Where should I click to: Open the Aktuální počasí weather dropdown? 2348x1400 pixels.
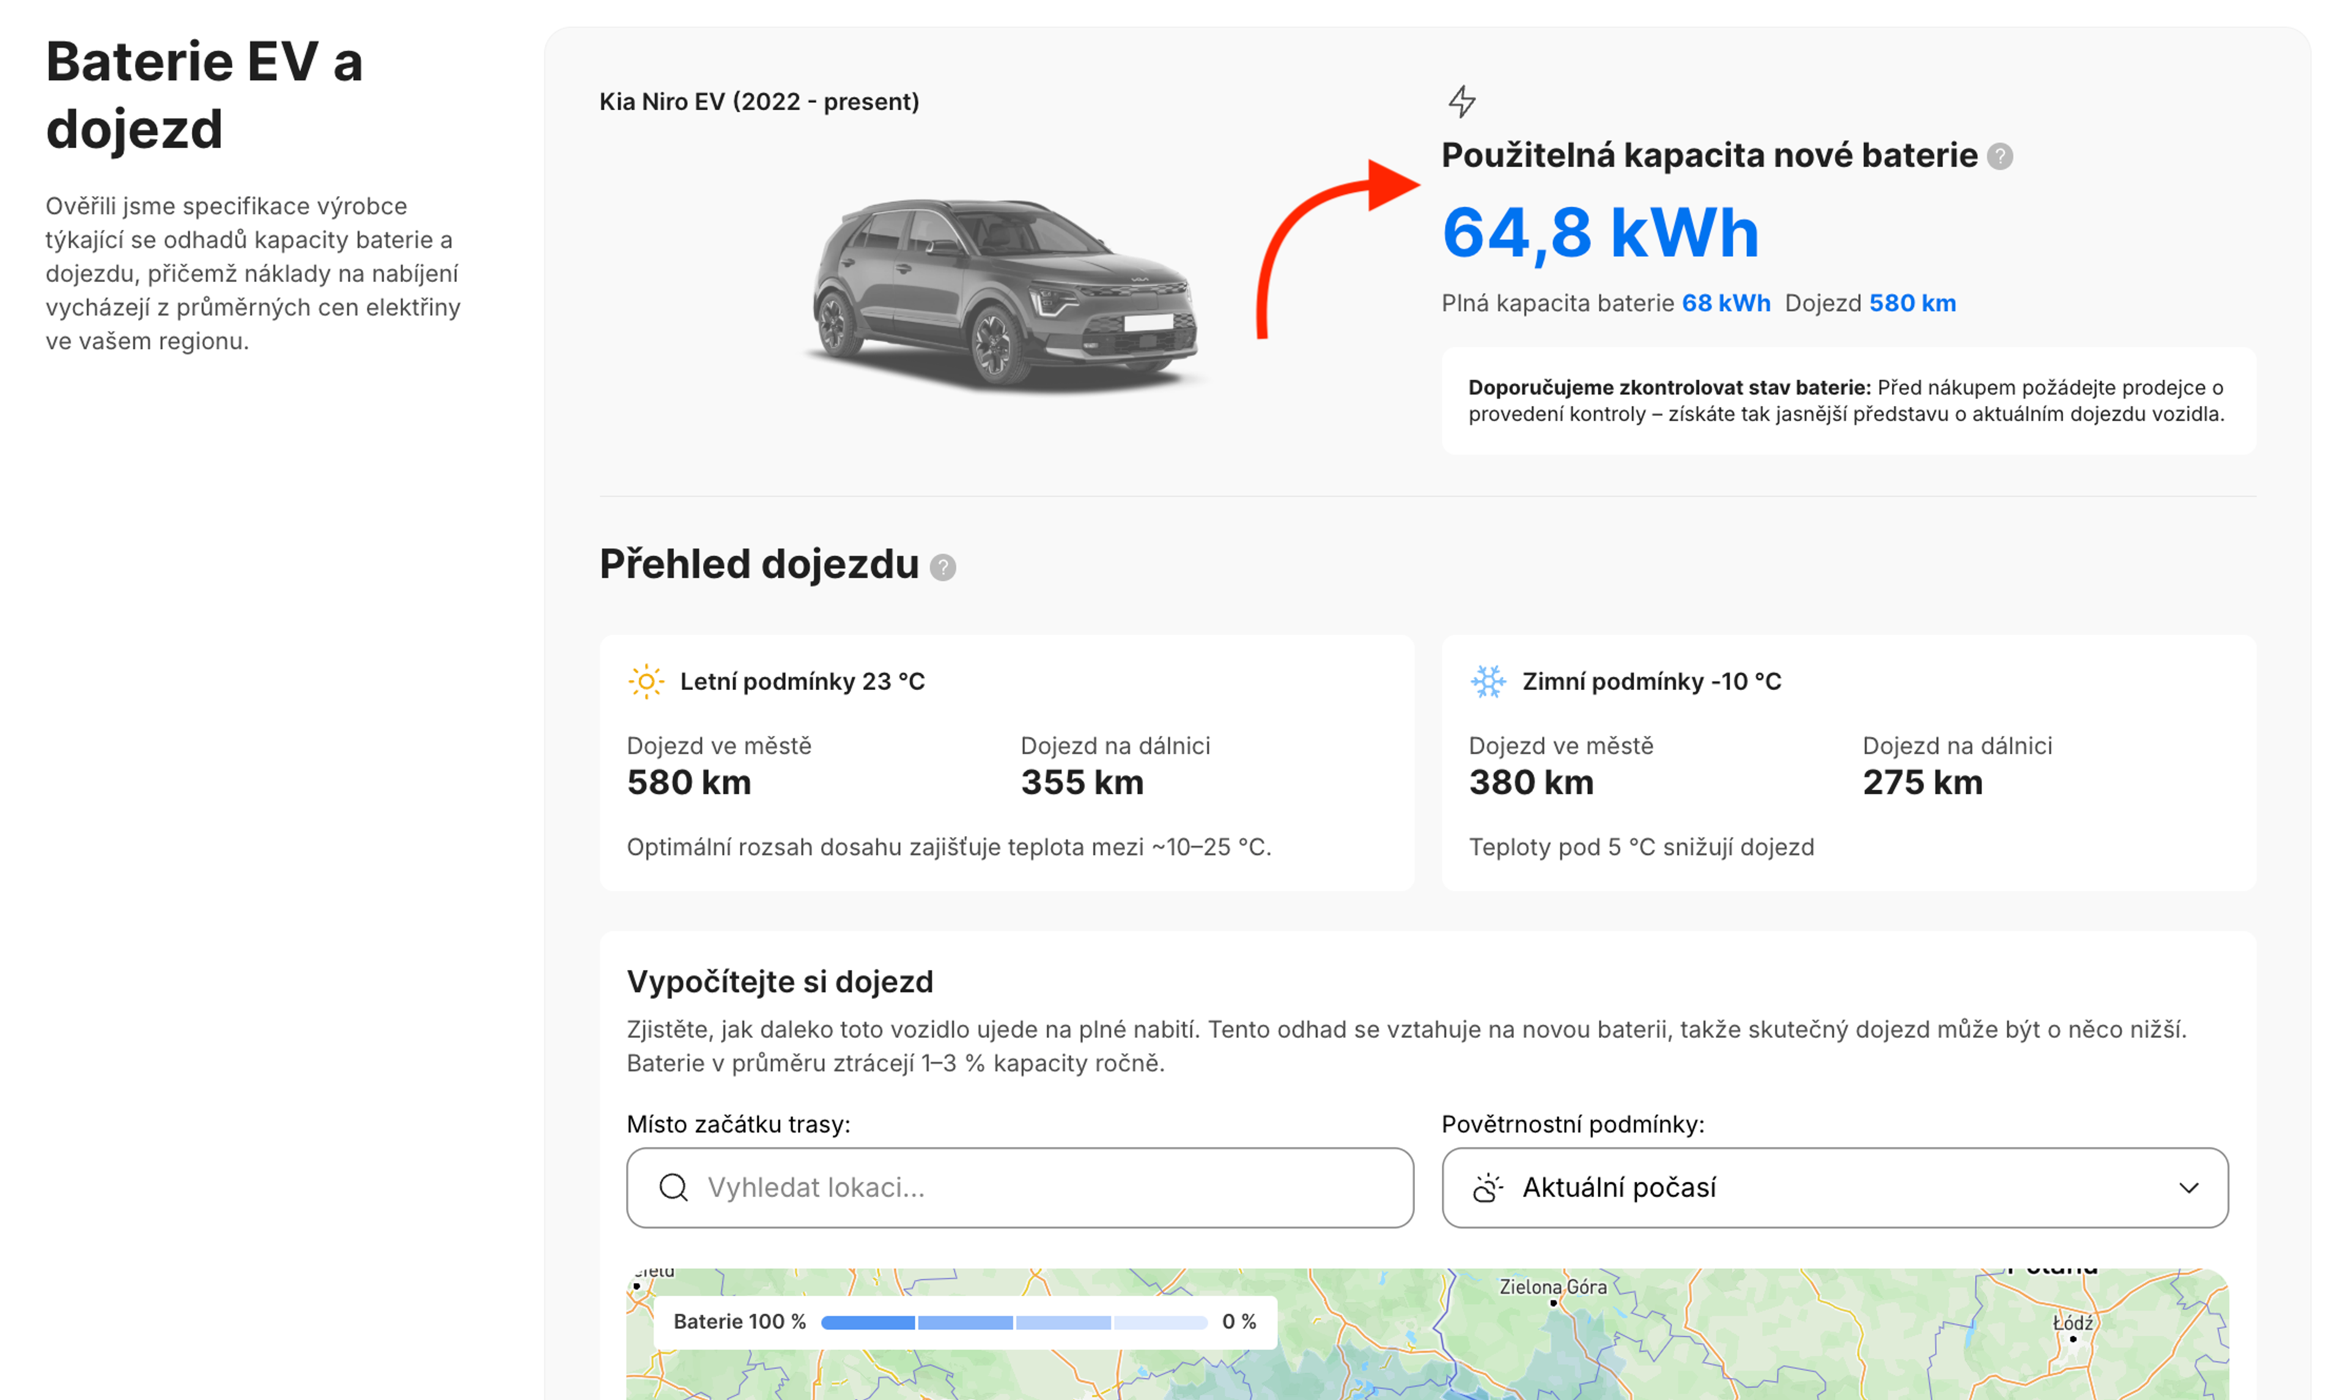[1834, 1188]
